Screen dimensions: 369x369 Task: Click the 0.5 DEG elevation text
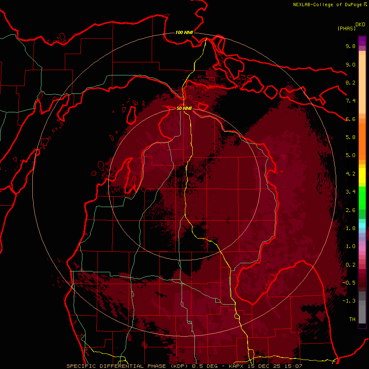[205, 366]
